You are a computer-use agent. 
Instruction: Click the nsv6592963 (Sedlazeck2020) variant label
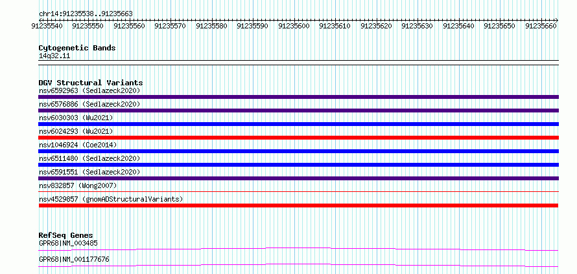(x=89, y=90)
